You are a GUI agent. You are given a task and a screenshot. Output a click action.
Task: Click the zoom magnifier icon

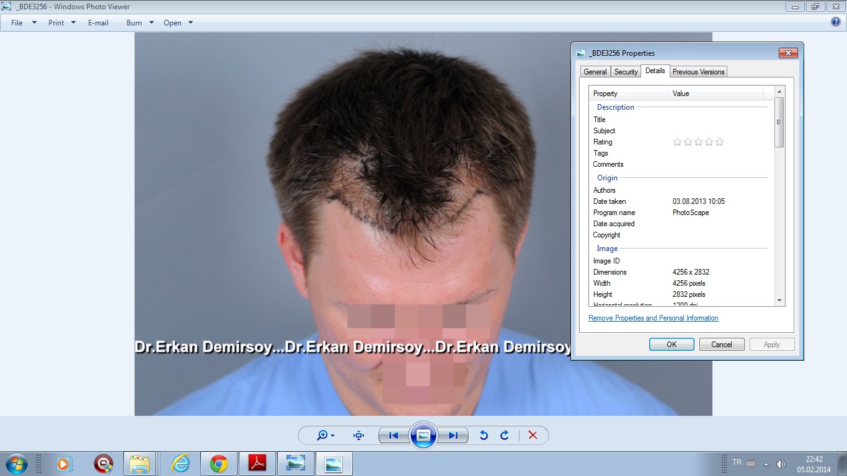pyautogui.click(x=322, y=436)
